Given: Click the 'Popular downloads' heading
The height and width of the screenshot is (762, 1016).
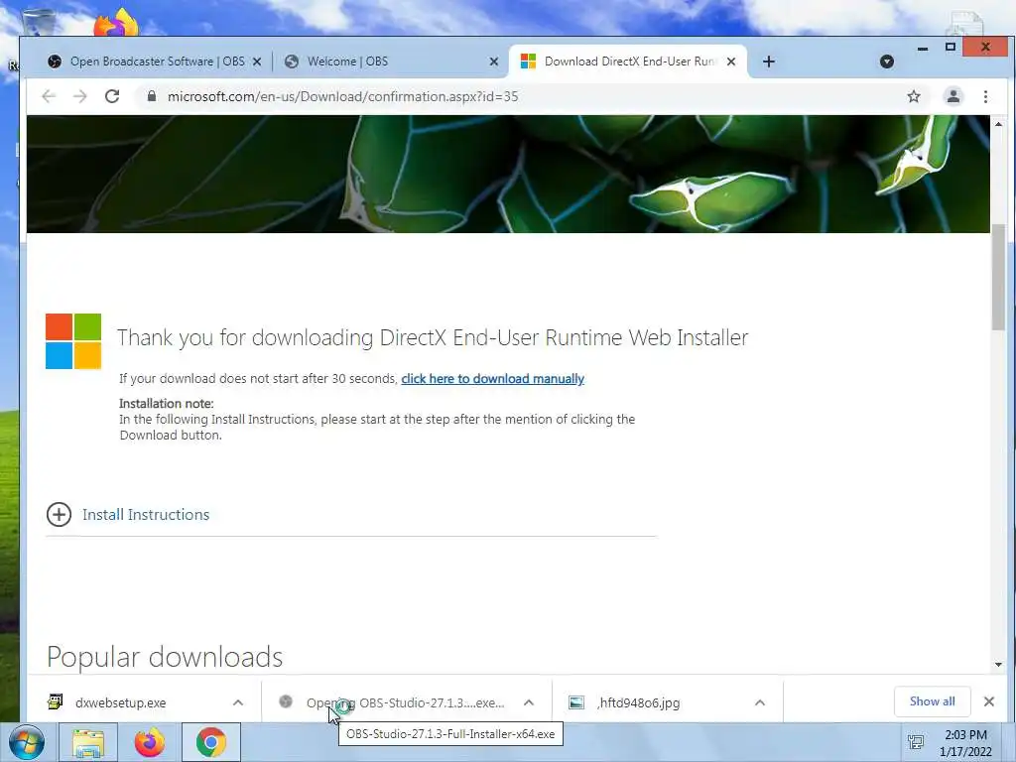Looking at the screenshot, I should pyautogui.click(x=165, y=657).
